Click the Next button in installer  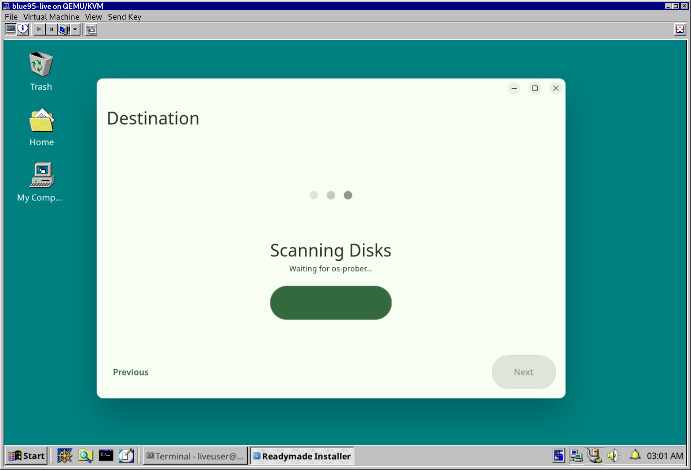tap(524, 372)
